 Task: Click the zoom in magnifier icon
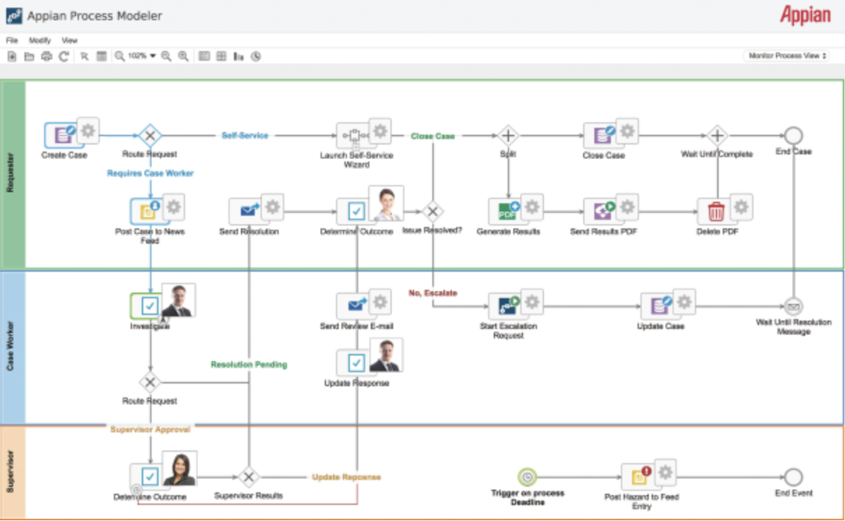pyautogui.click(x=183, y=57)
